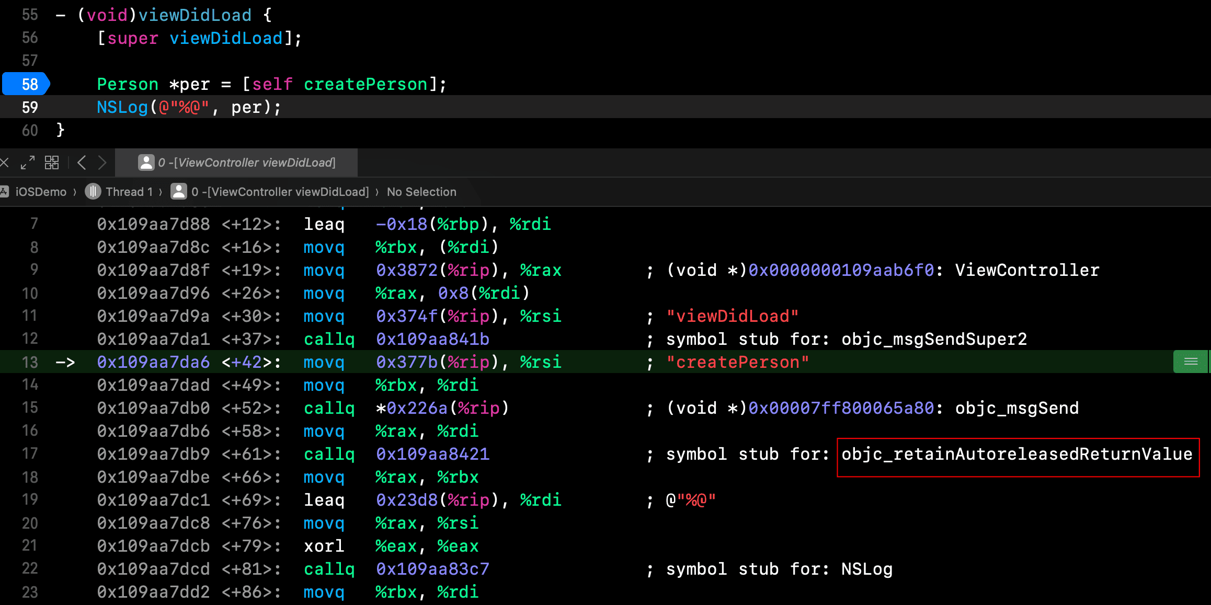Select the 0 -[ViewController viewDidLoad] tab
Screen dimensions: 1211x605
(237, 162)
